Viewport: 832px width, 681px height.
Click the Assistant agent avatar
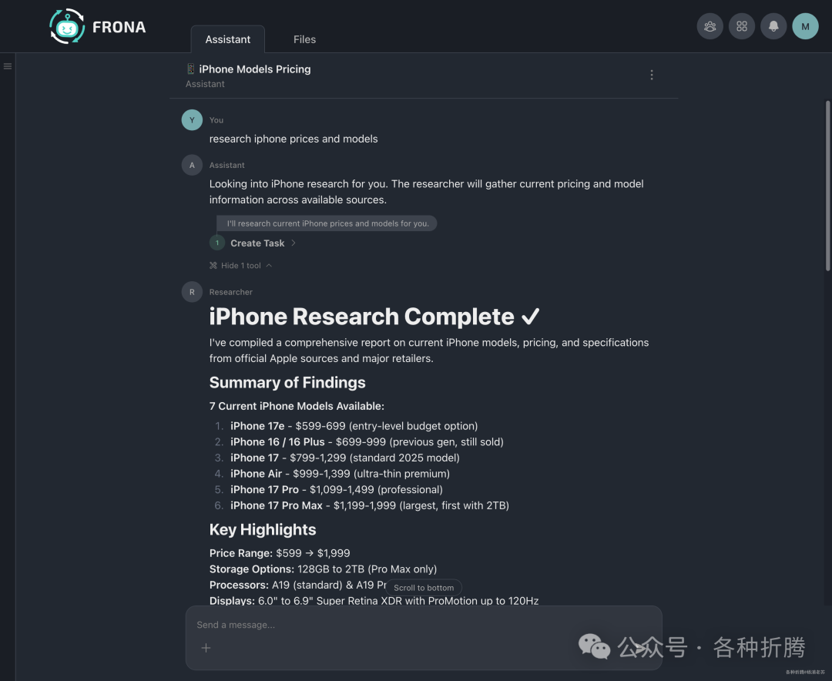pyautogui.click(x=192, y=165)
